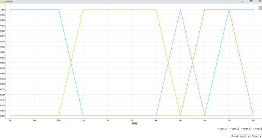Viewport: 262px width, 138px height.
Task: Click the TIME axis title
Action: coord(134,124)
